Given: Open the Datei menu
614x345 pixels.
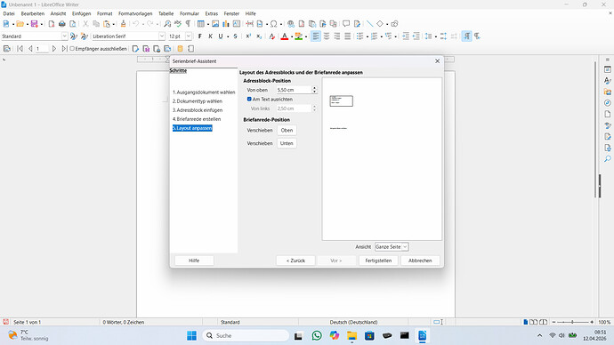Looking at the screenshot, I should click(x=9, y=13).
